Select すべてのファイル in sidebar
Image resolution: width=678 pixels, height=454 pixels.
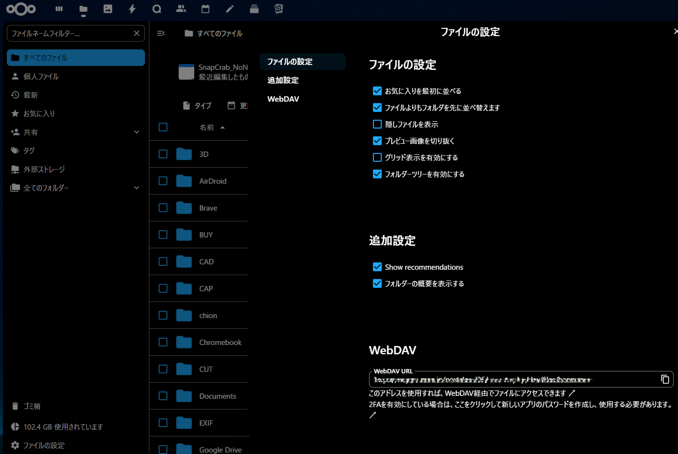[76, 58]
